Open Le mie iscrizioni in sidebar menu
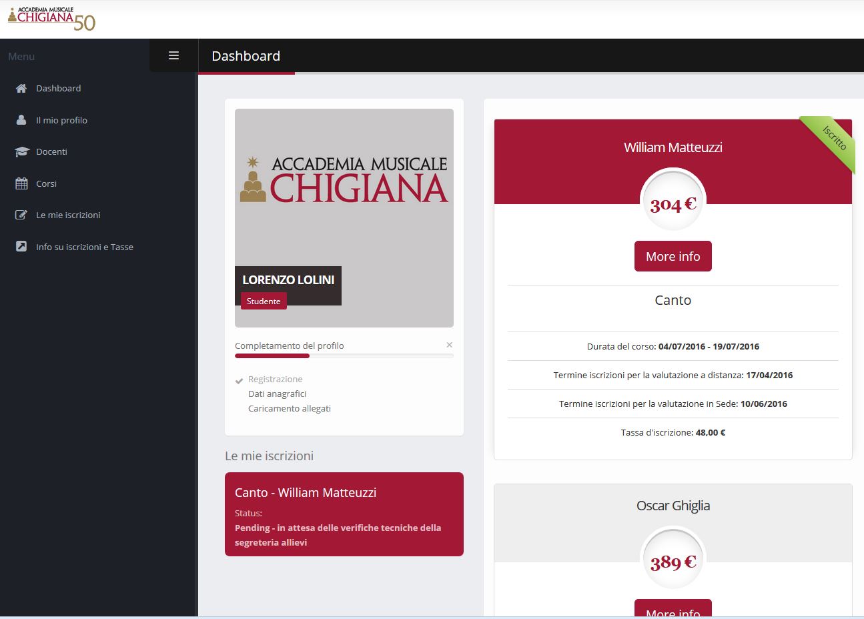 (68, 215)
